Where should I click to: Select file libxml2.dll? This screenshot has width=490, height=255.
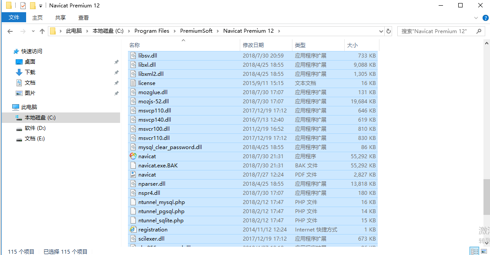click(x=253, y=74)
